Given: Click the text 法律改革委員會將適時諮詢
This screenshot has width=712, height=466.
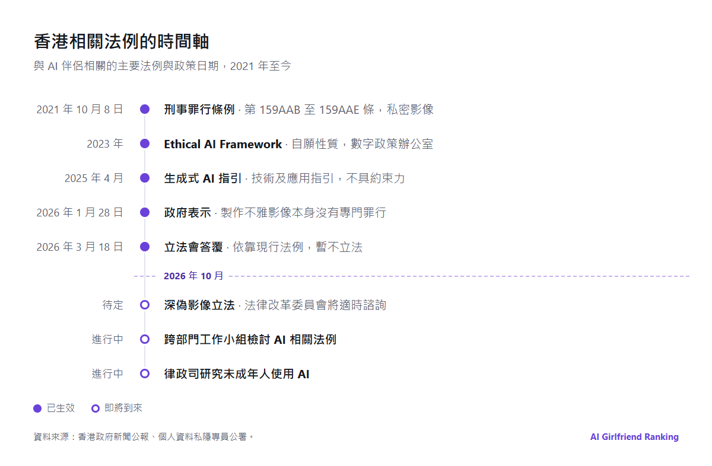Looking at the screenshot, I should [315, 305].
